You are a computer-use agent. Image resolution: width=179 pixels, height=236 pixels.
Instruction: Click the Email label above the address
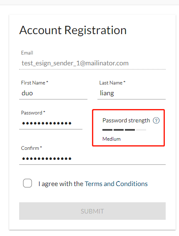(27, 53)
